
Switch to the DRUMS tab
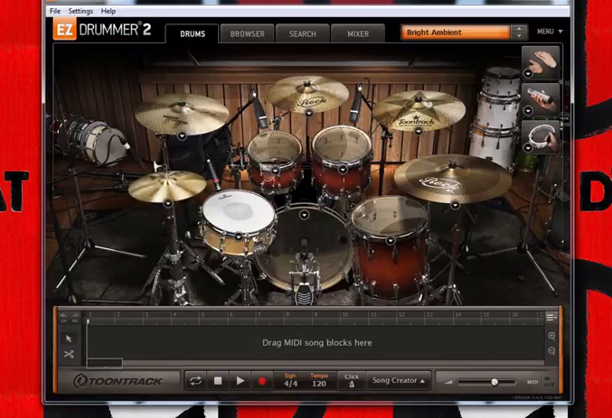[x=193, y=34]
